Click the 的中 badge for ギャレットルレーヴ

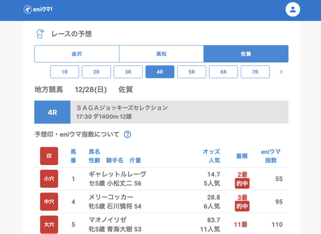(242, 184)
